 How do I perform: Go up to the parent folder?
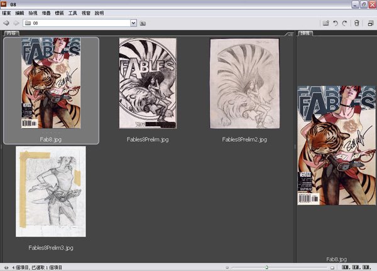(143, 23)
